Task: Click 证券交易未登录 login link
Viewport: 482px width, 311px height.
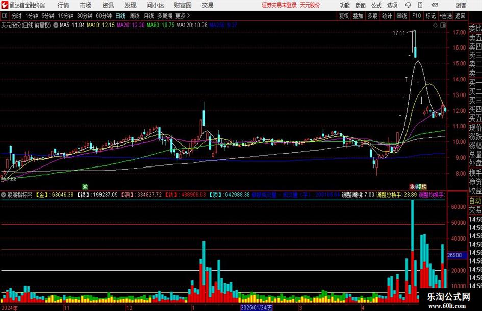Action: point(279,5)
